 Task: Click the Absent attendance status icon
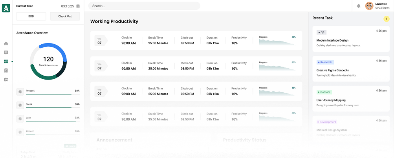click(20, 132)
